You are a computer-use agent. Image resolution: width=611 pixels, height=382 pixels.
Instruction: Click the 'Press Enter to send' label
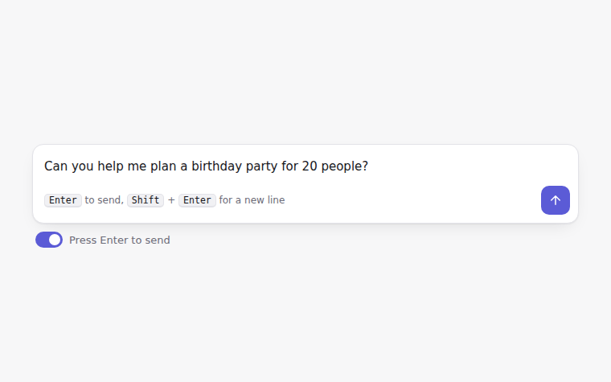(x=120, y=240)
